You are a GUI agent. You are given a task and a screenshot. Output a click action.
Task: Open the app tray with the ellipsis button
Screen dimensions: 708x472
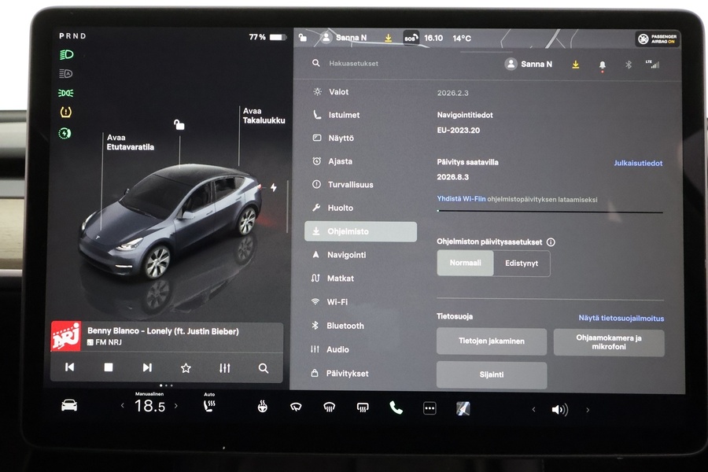pyautogui.click(x=429, y=408)
